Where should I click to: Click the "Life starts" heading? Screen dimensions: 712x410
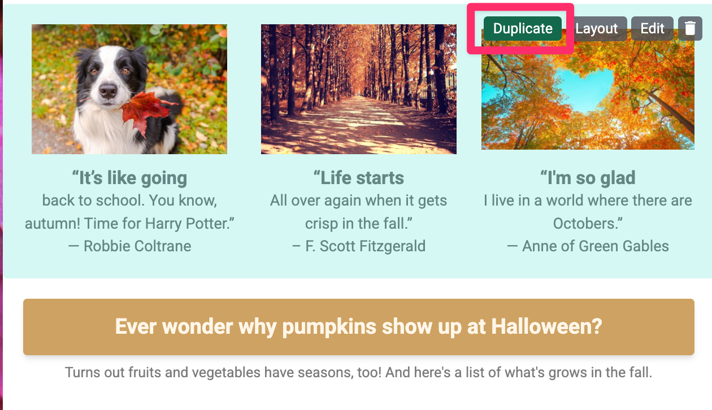pos(359,178)
